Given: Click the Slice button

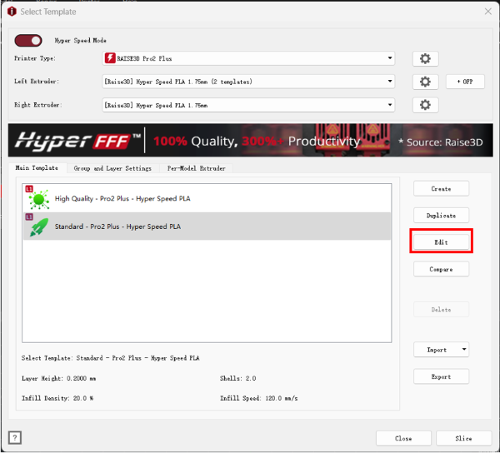Looking at the screenshot, I should 463,438.
